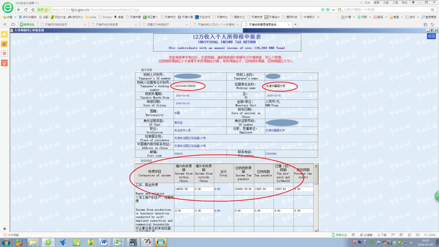Expand the 收藏 favorites dropdown arrow
The height and width of the screenshot is (247, 439).
[15, 17]
